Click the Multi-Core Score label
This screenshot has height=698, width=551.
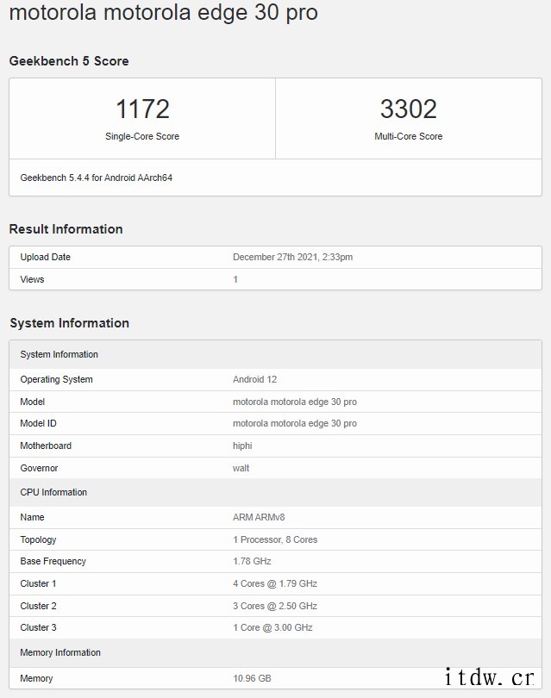(x=409, y=136)
